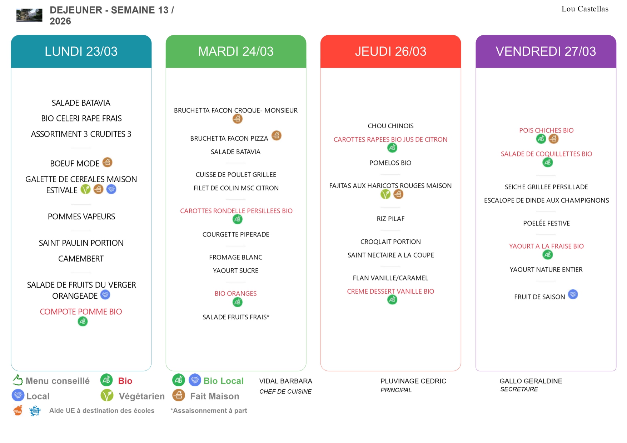Viewport: 627px width, 443px height.
Task: Click the Local handshake icon beside ORANGEADE
Action: [x=105, y=295]
